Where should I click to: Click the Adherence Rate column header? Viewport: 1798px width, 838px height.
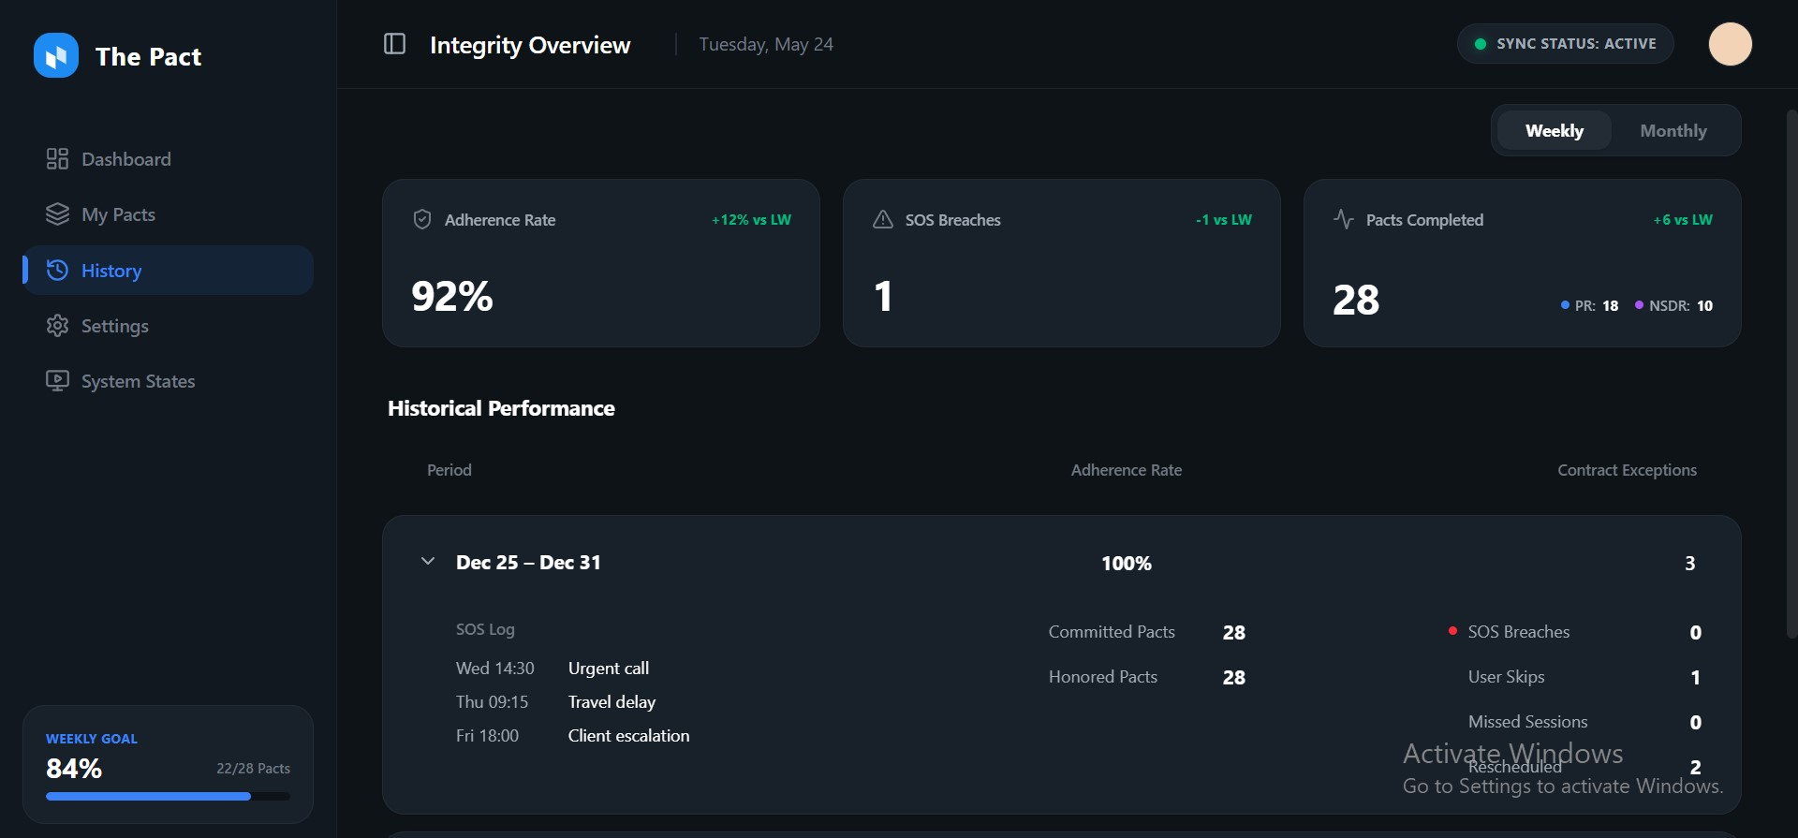tap(1127, 470)
